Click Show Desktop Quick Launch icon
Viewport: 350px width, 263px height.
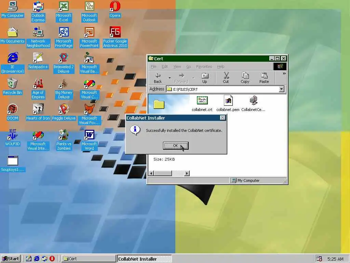click(x=29, y=259)
